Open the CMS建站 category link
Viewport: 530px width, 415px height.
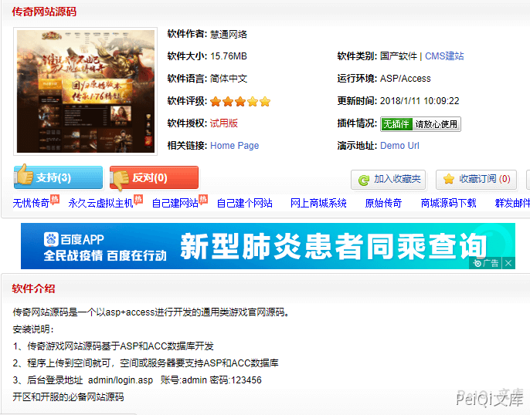444,56
